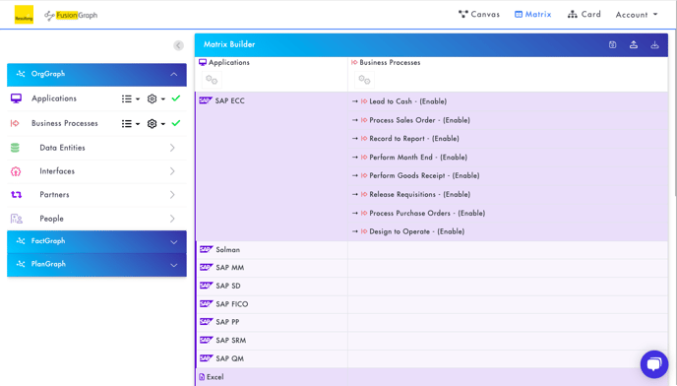Click the People icon in sidebar
This screenshot has width=677, height=386.
(17, 219)
